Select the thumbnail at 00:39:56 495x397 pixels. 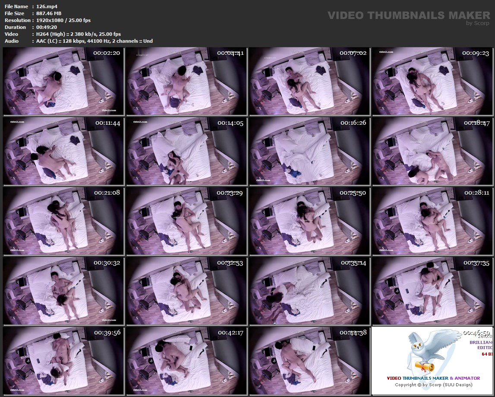(63, 361)
